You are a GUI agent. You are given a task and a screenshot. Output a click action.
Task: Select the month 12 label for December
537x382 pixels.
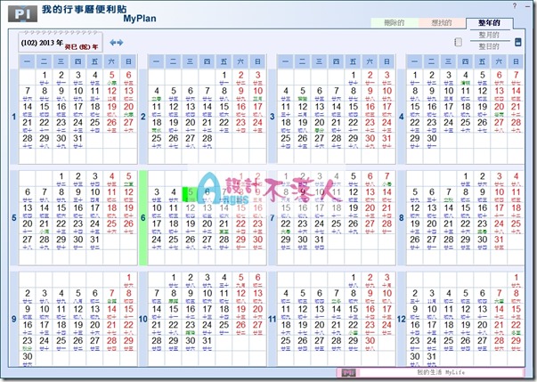click(x=403, y=318)
